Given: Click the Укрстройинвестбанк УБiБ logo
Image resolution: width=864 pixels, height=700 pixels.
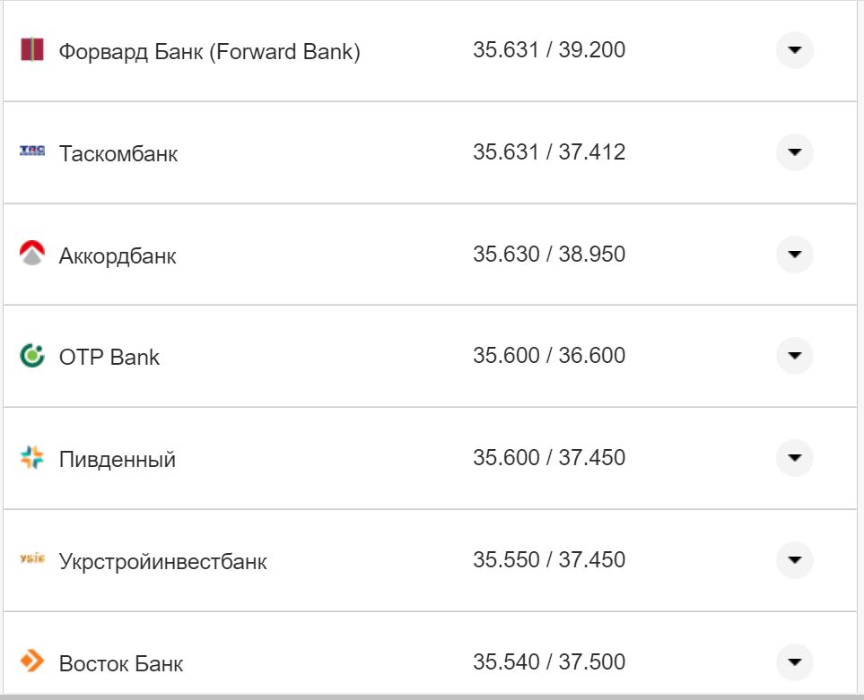Looking at the screenshot, I should tap(32, 560).
